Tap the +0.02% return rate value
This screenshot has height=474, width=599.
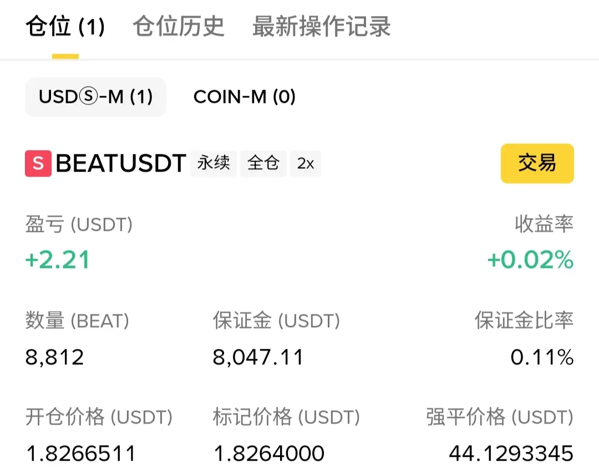point(531,260)
